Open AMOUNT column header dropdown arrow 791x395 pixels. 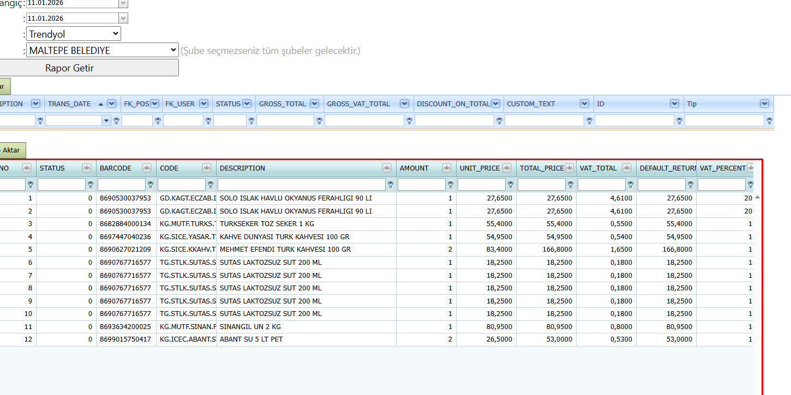(447, 168)
